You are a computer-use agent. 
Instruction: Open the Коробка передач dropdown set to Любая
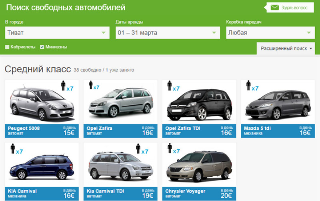click(x=270, y=33)
